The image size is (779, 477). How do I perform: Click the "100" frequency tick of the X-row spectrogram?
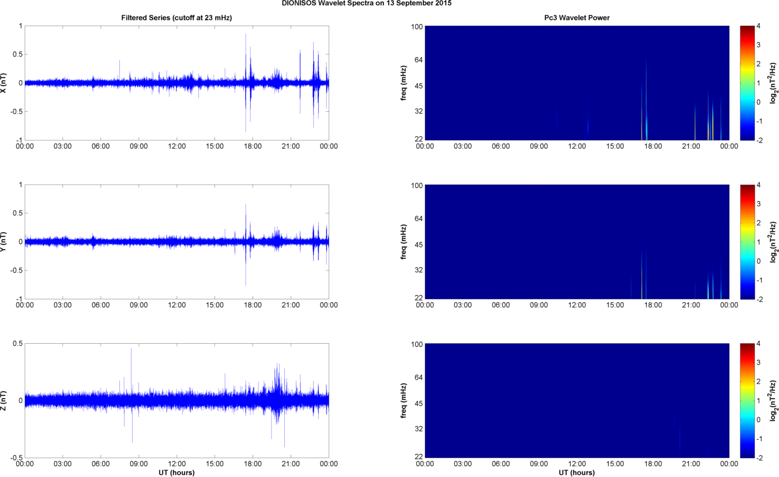(x=417, y=26)
